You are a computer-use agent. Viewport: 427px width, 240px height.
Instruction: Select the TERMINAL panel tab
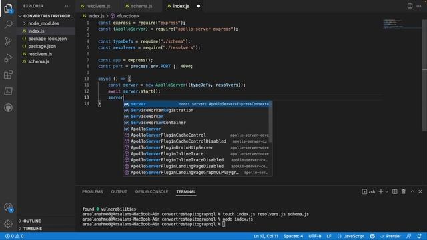click(186, 191)
